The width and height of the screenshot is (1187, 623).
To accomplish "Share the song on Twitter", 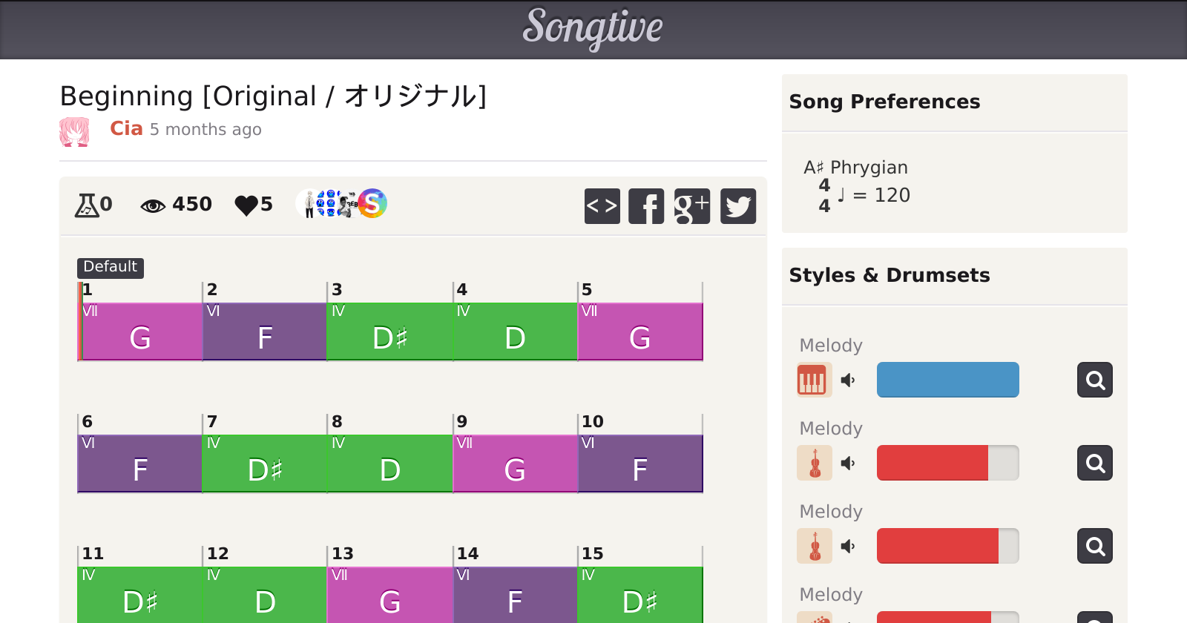I will (x=737, y=206).
